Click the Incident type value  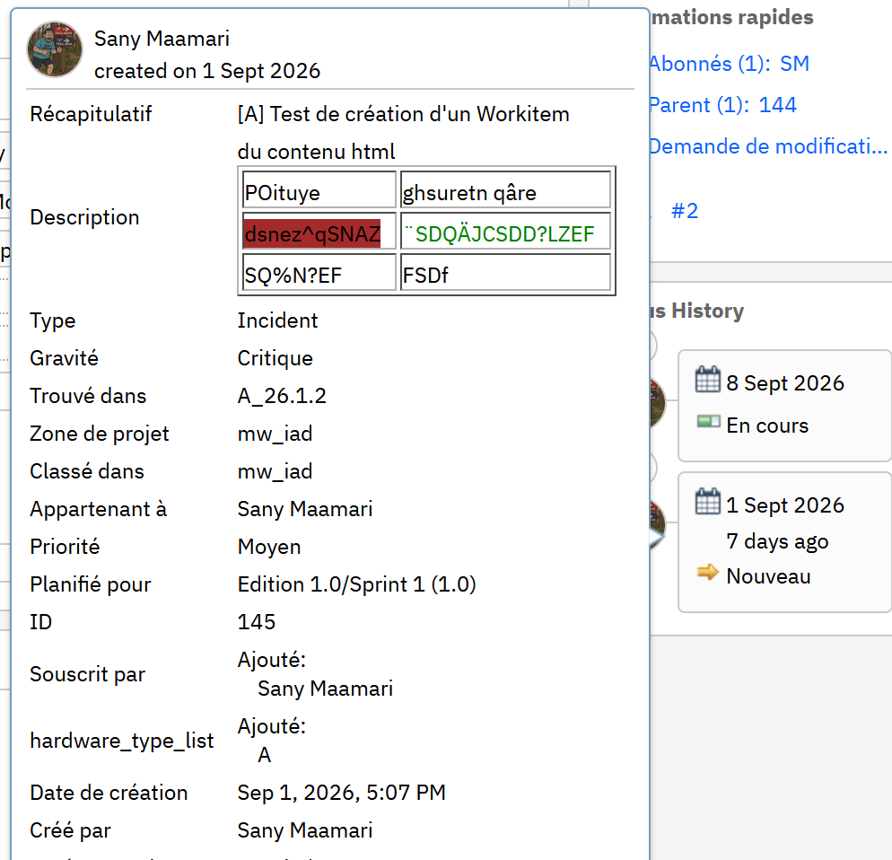277,321
